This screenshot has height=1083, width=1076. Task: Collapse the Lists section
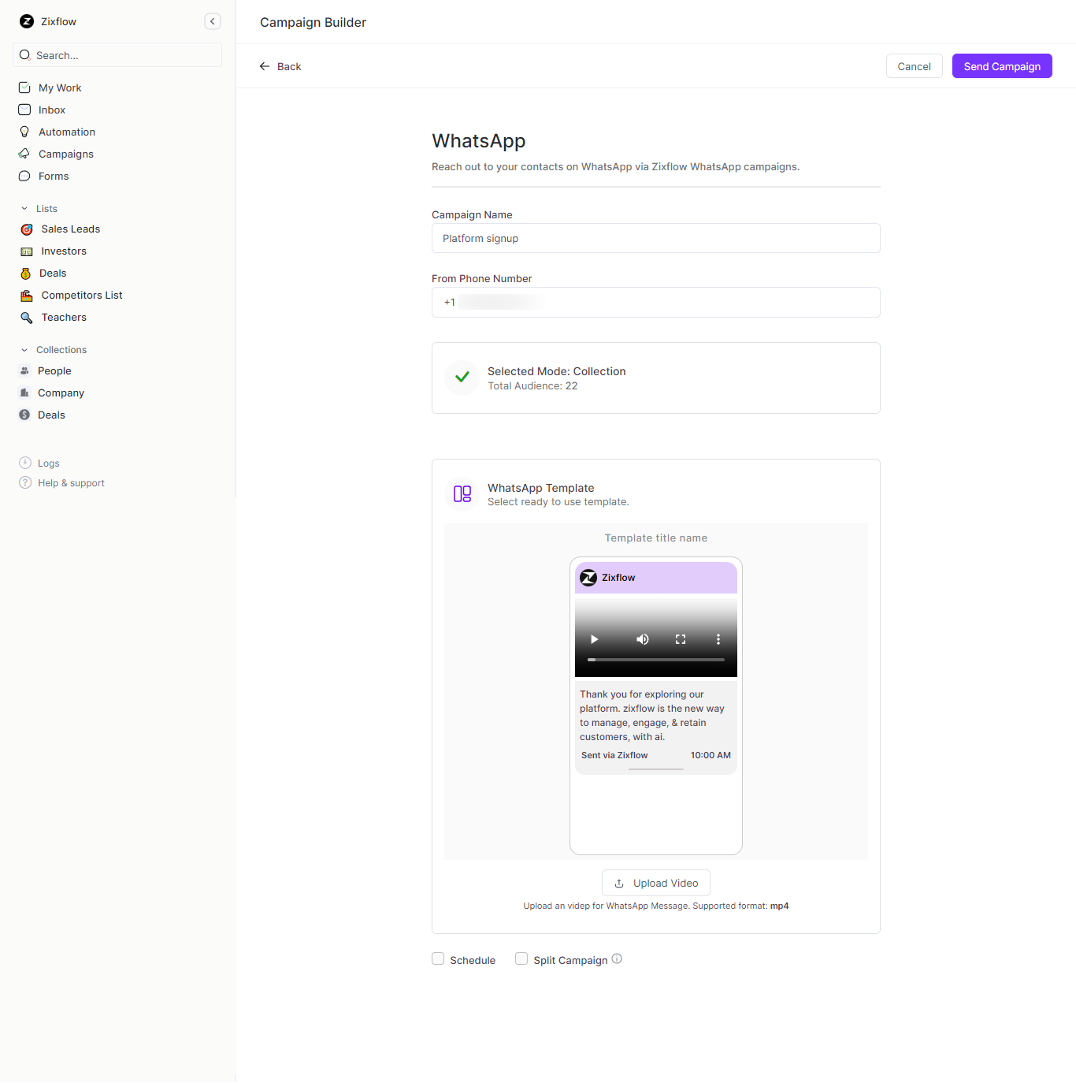[x=24, y=208]
